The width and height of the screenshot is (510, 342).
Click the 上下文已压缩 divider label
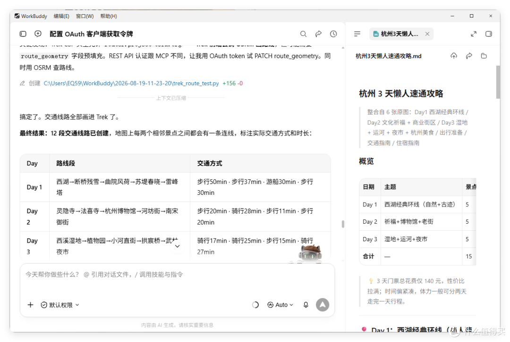coord(171,98)
